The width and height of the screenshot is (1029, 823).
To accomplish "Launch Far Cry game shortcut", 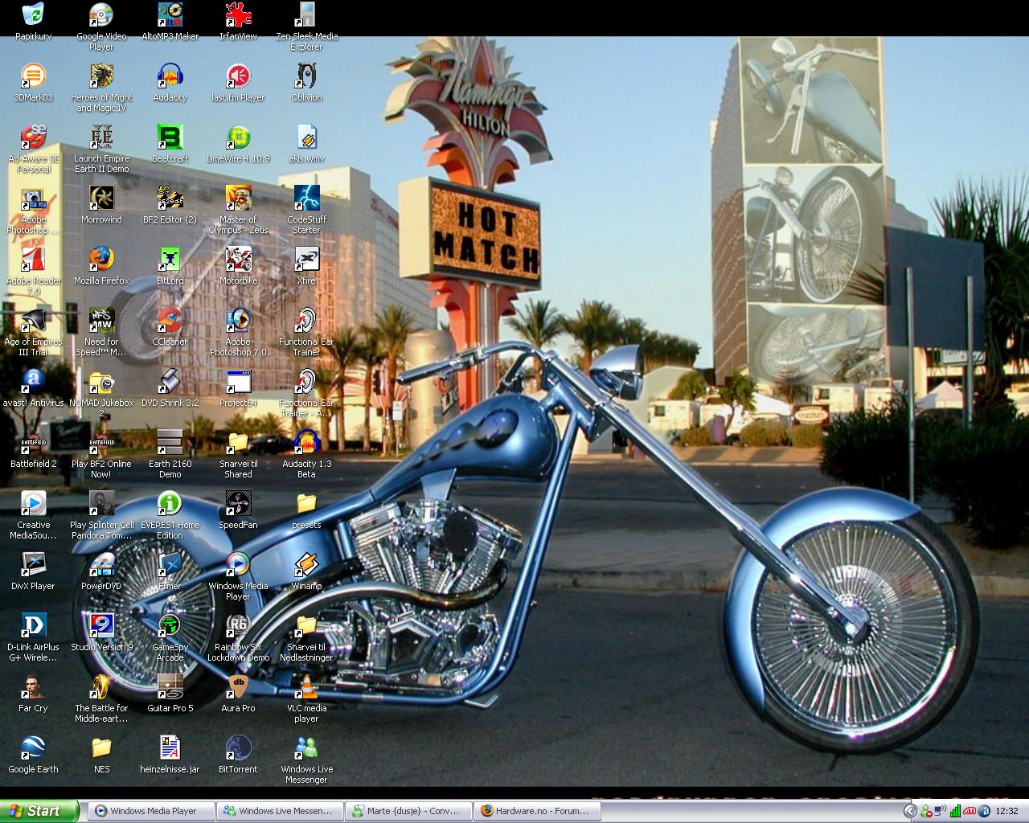I will (x=33, y=693).
